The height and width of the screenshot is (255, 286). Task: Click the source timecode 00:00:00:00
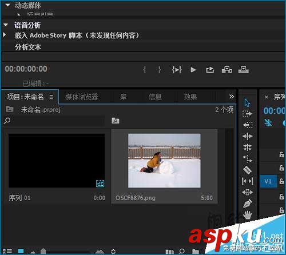pyautogui.click(x=26, y=69)
